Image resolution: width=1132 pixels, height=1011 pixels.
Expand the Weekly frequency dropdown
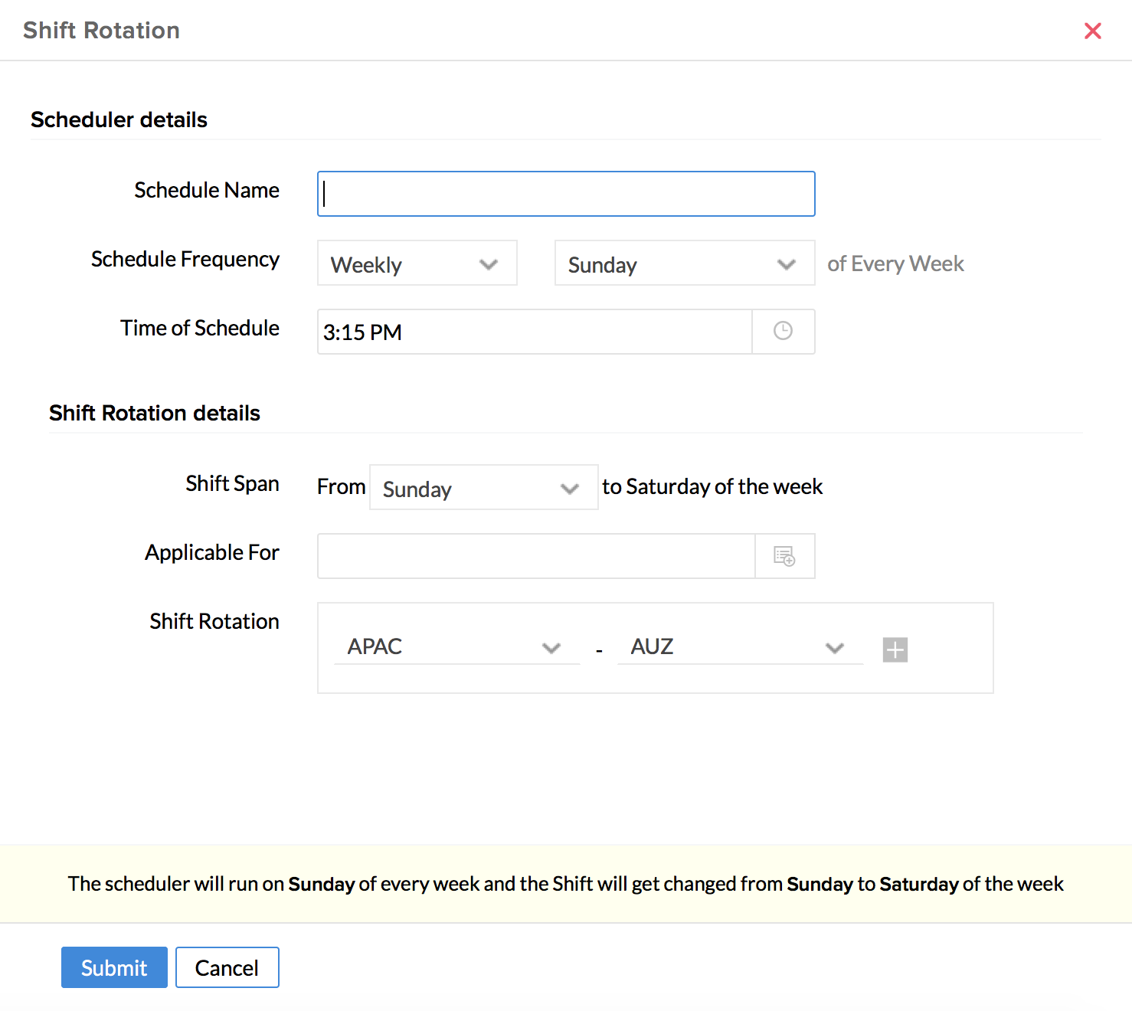[x=417, y=263]
